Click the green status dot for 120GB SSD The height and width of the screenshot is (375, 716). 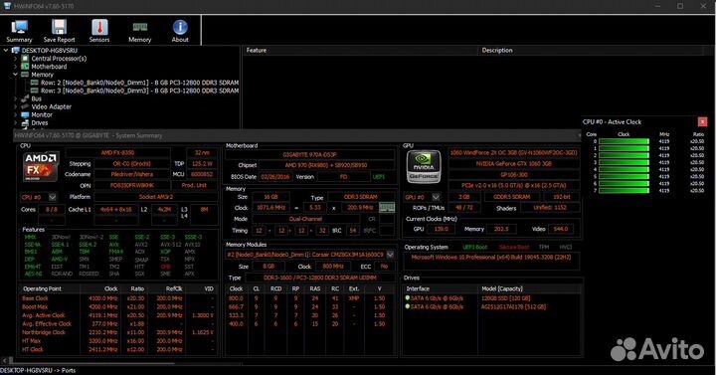pos(408,297)
